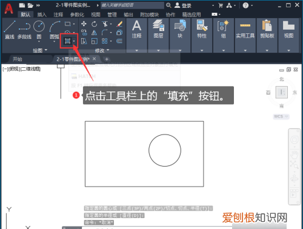Select the Rectangle tool in Draw panel
This screenshot has height=229, width=303.
pos(67,24)
